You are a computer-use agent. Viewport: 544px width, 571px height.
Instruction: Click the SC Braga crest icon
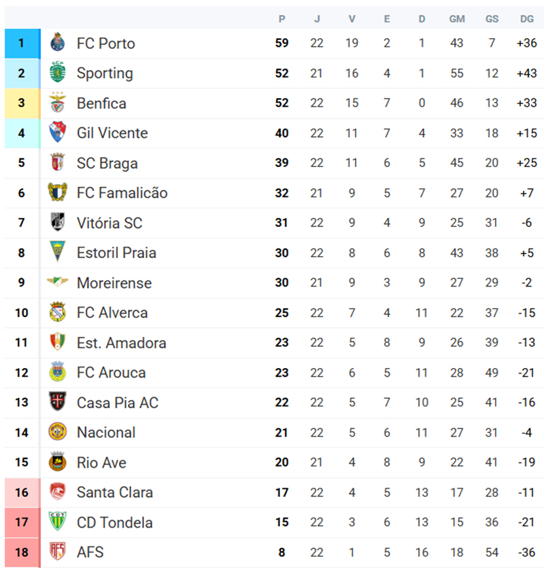pos(58,163)
